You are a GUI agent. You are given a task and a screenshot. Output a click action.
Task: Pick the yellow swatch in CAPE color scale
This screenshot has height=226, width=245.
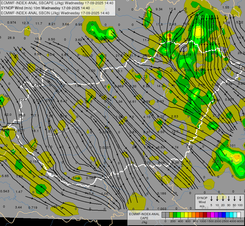click(x=186, y=215)
